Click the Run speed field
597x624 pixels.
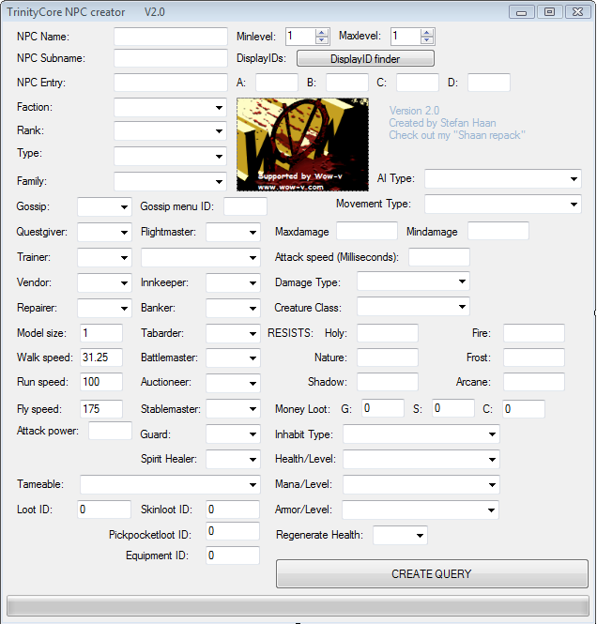click(101, 382)
